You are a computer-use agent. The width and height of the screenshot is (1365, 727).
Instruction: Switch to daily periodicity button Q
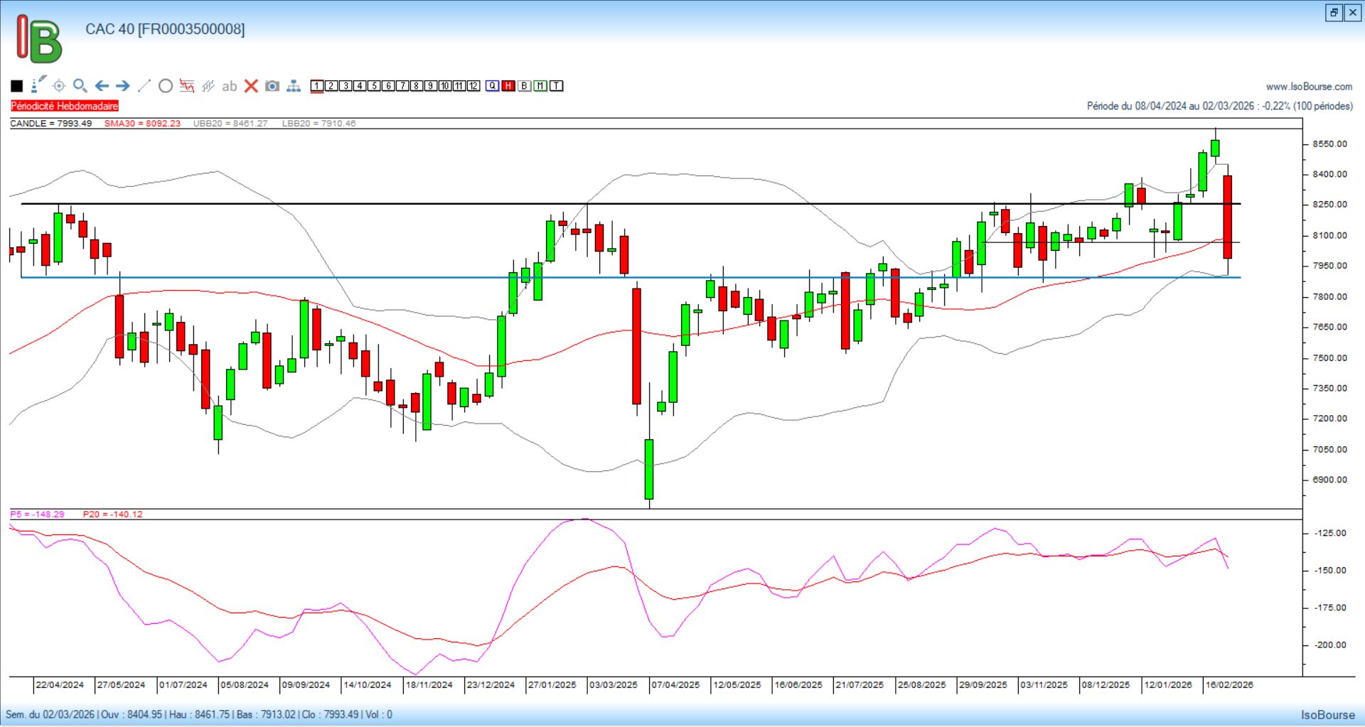493,86
